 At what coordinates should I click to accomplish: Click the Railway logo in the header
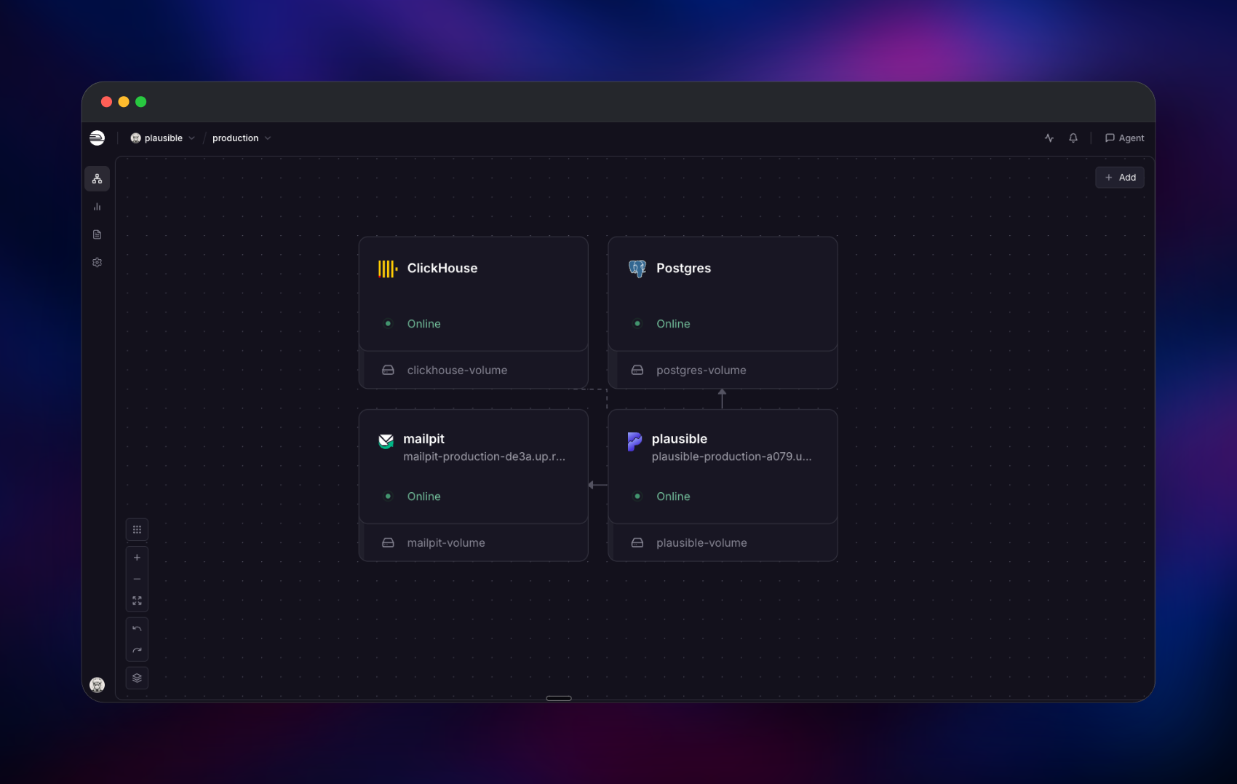pos(97,138)
